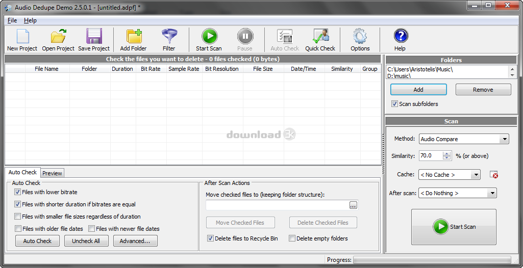The width and height of the screenshot is (523, 268).
Task: Click the Move checked files to path field
Action: point(278,205)
